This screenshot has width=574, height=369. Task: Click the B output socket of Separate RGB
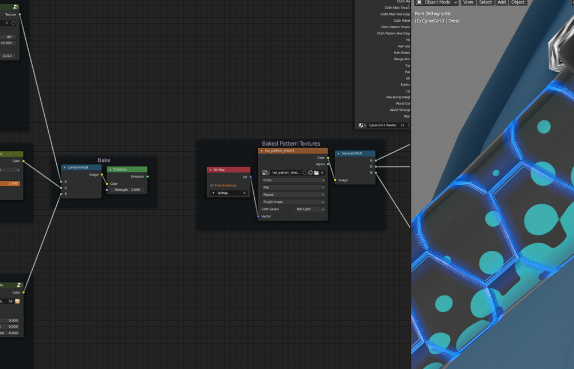tap(375, 172)
